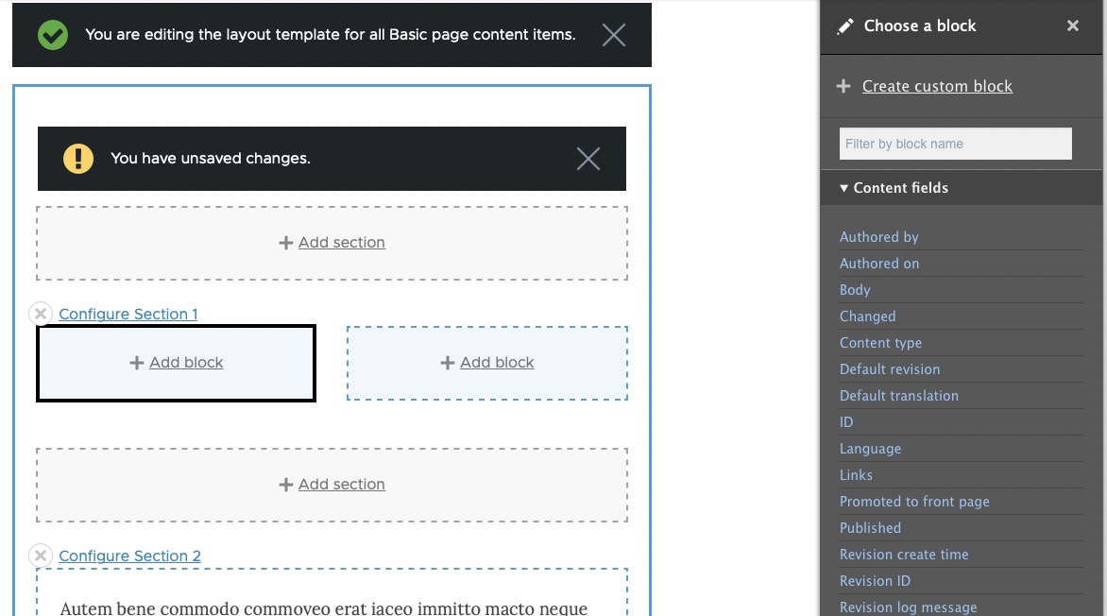Click the green checkmark status icon

click(52, 34)
